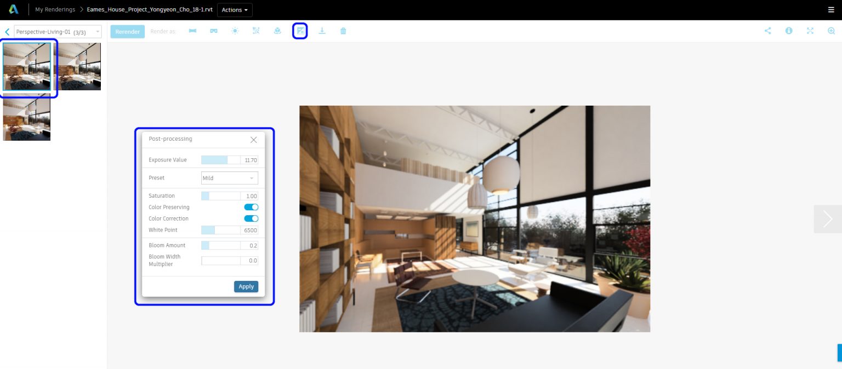842x369 pixels.
Task: Turn off Color Correction
Action: (x=251, y=218)
